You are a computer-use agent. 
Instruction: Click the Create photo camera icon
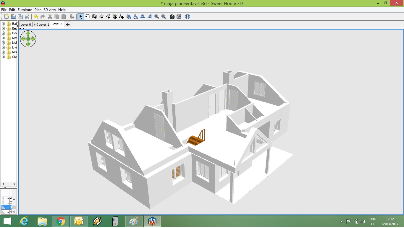pos(172,17)
